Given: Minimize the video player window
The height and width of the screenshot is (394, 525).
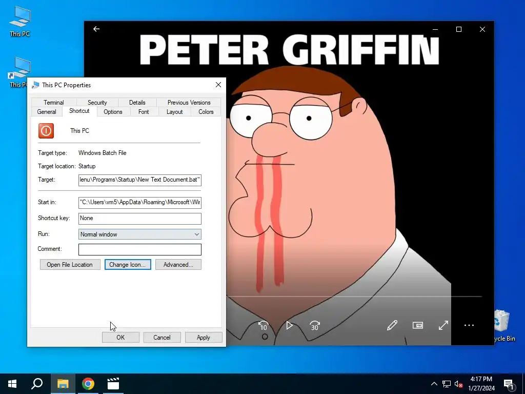Looking at the screenshot, I should pyautogui.click(x=435, y=29).
